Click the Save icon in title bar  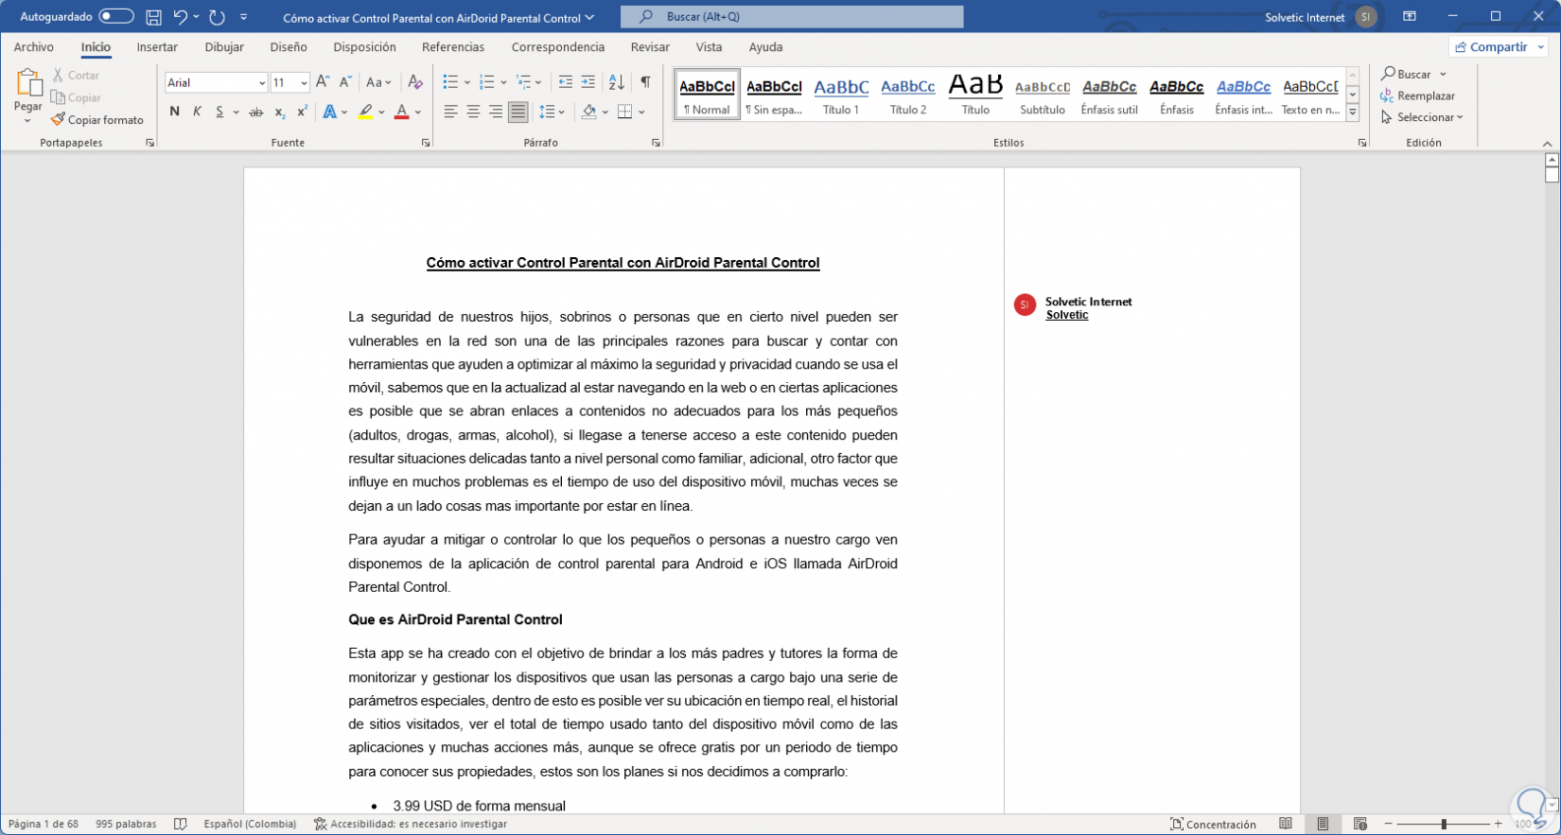[x=153, y=17]
